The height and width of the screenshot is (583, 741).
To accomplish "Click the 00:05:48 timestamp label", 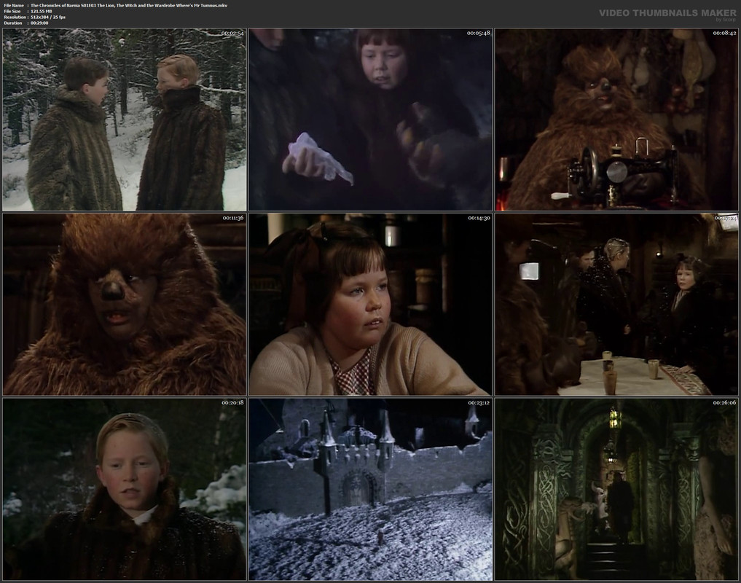I will (479, 33).
